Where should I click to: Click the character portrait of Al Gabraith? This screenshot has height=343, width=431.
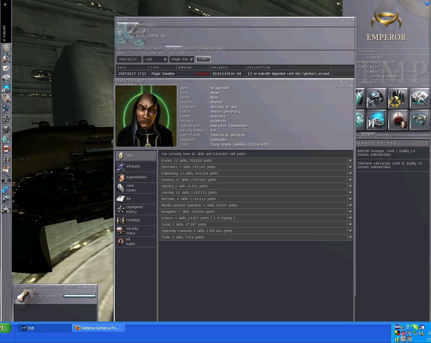(146, 116)
